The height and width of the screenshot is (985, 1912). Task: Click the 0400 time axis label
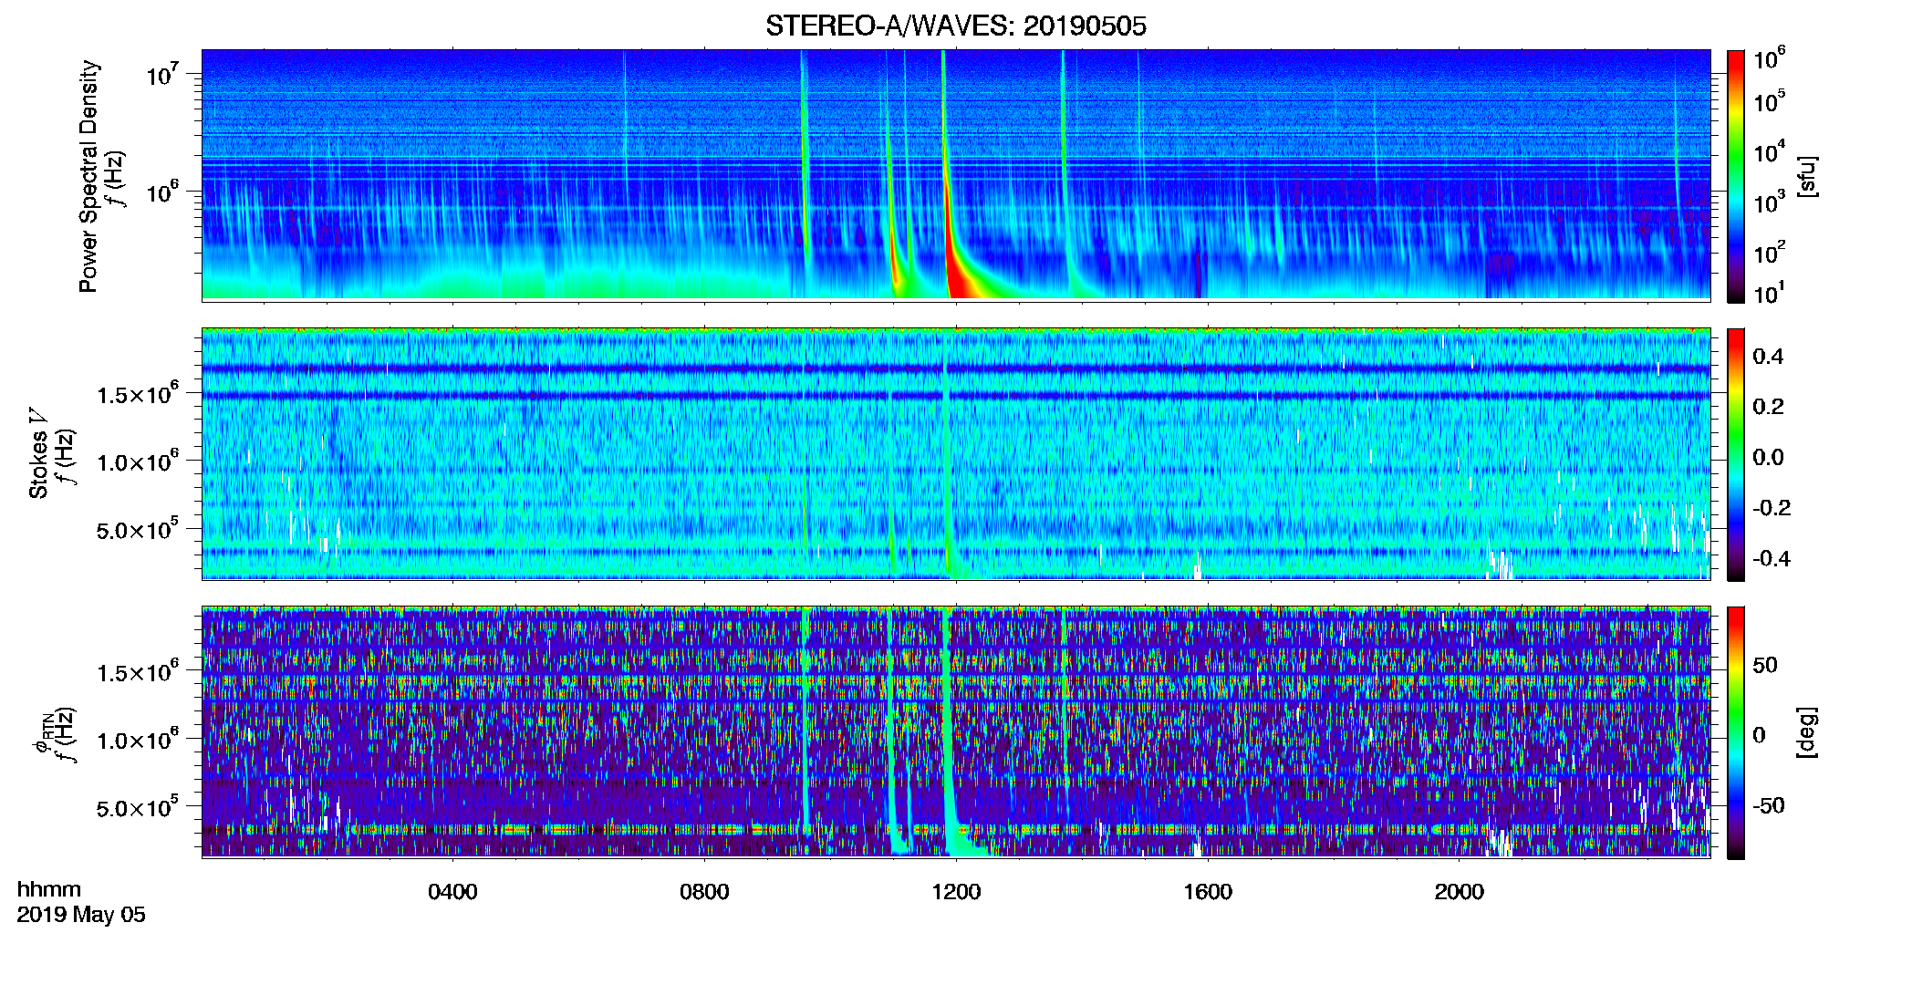(452, 892)
